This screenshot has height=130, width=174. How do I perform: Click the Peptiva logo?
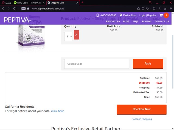[x=17, y=20]
